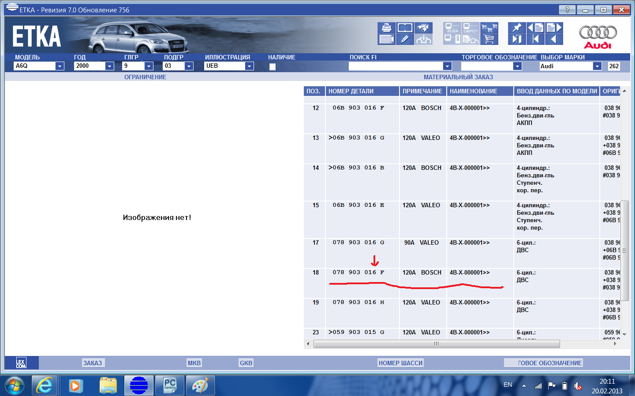Click the pencil edit icon

point(405,39)
